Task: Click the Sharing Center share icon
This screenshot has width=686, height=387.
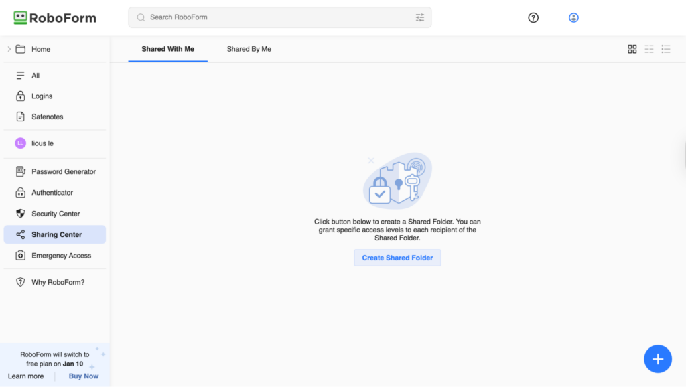Action: click(21, 235)
